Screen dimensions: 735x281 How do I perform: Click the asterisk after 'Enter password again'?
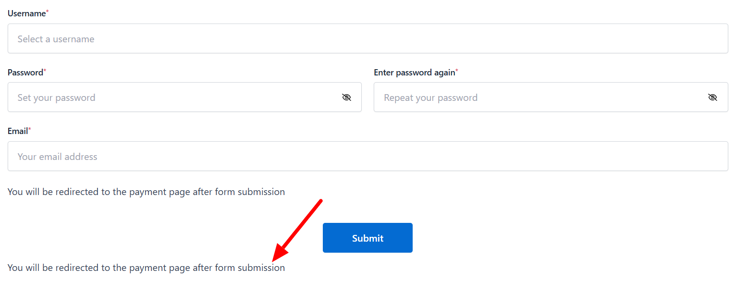coord(457,72)
